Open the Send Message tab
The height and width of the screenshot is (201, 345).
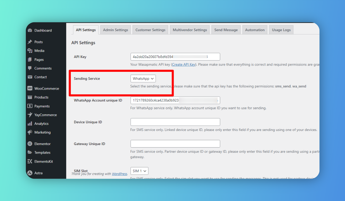coord(226,30)
